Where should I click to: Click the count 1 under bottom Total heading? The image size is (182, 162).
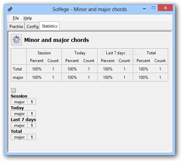coord(32,137)
